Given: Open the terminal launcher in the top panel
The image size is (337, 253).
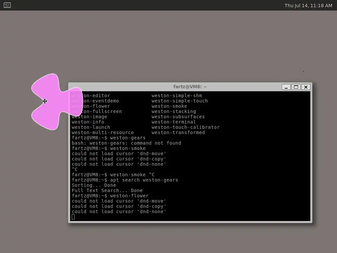Looking at the screenshot, I should pos(7,5).
